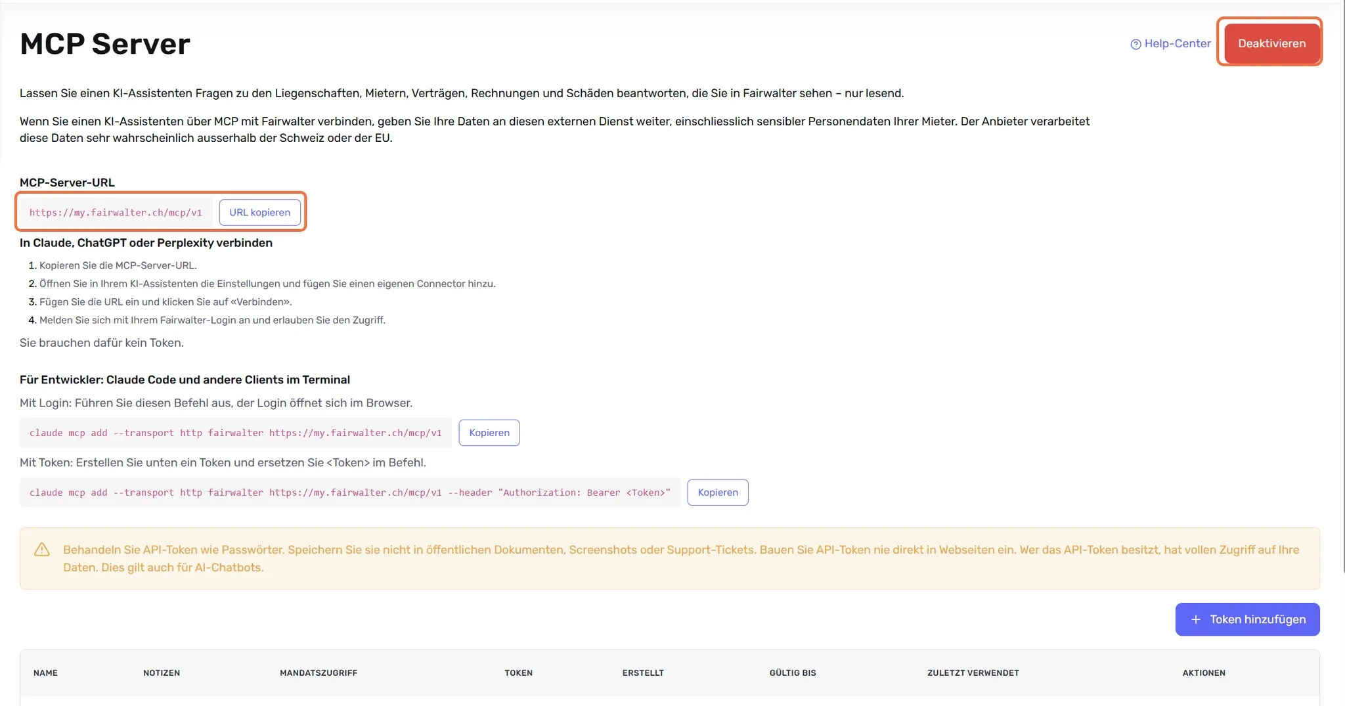
Task: Click the ERSTELLT column header
Action: (x=643, y=673)
